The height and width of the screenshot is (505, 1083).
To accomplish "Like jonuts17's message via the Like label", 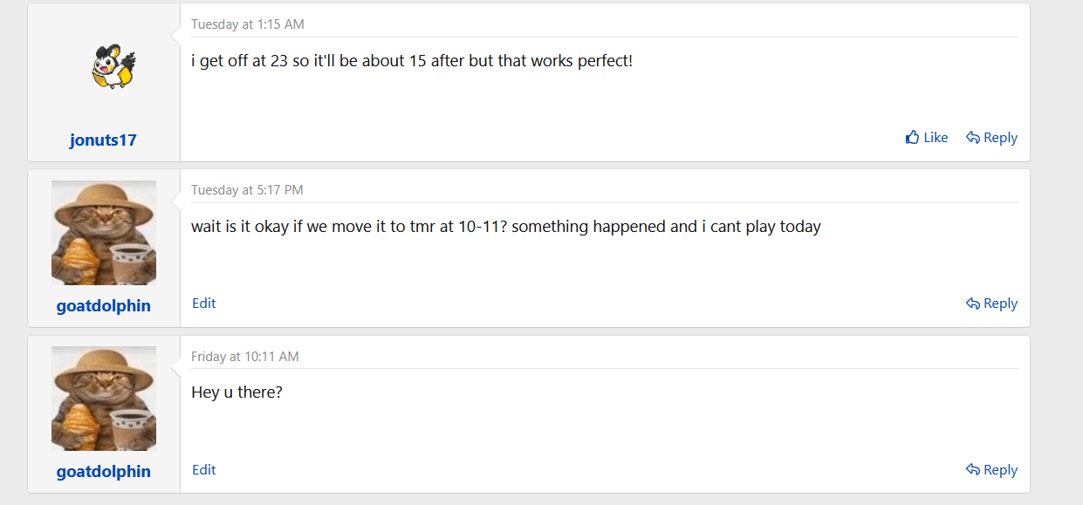I will 936,138.
